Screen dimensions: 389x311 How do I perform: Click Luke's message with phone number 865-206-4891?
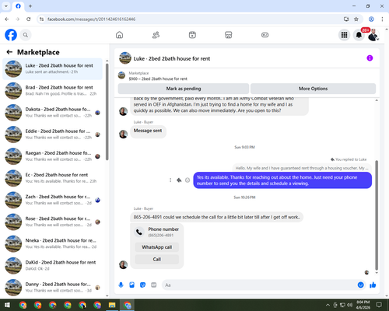point(217,217)
